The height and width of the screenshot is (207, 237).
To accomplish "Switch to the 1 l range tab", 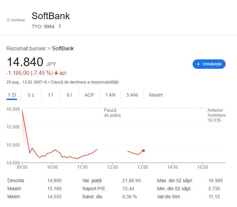I will pos(50,95).
